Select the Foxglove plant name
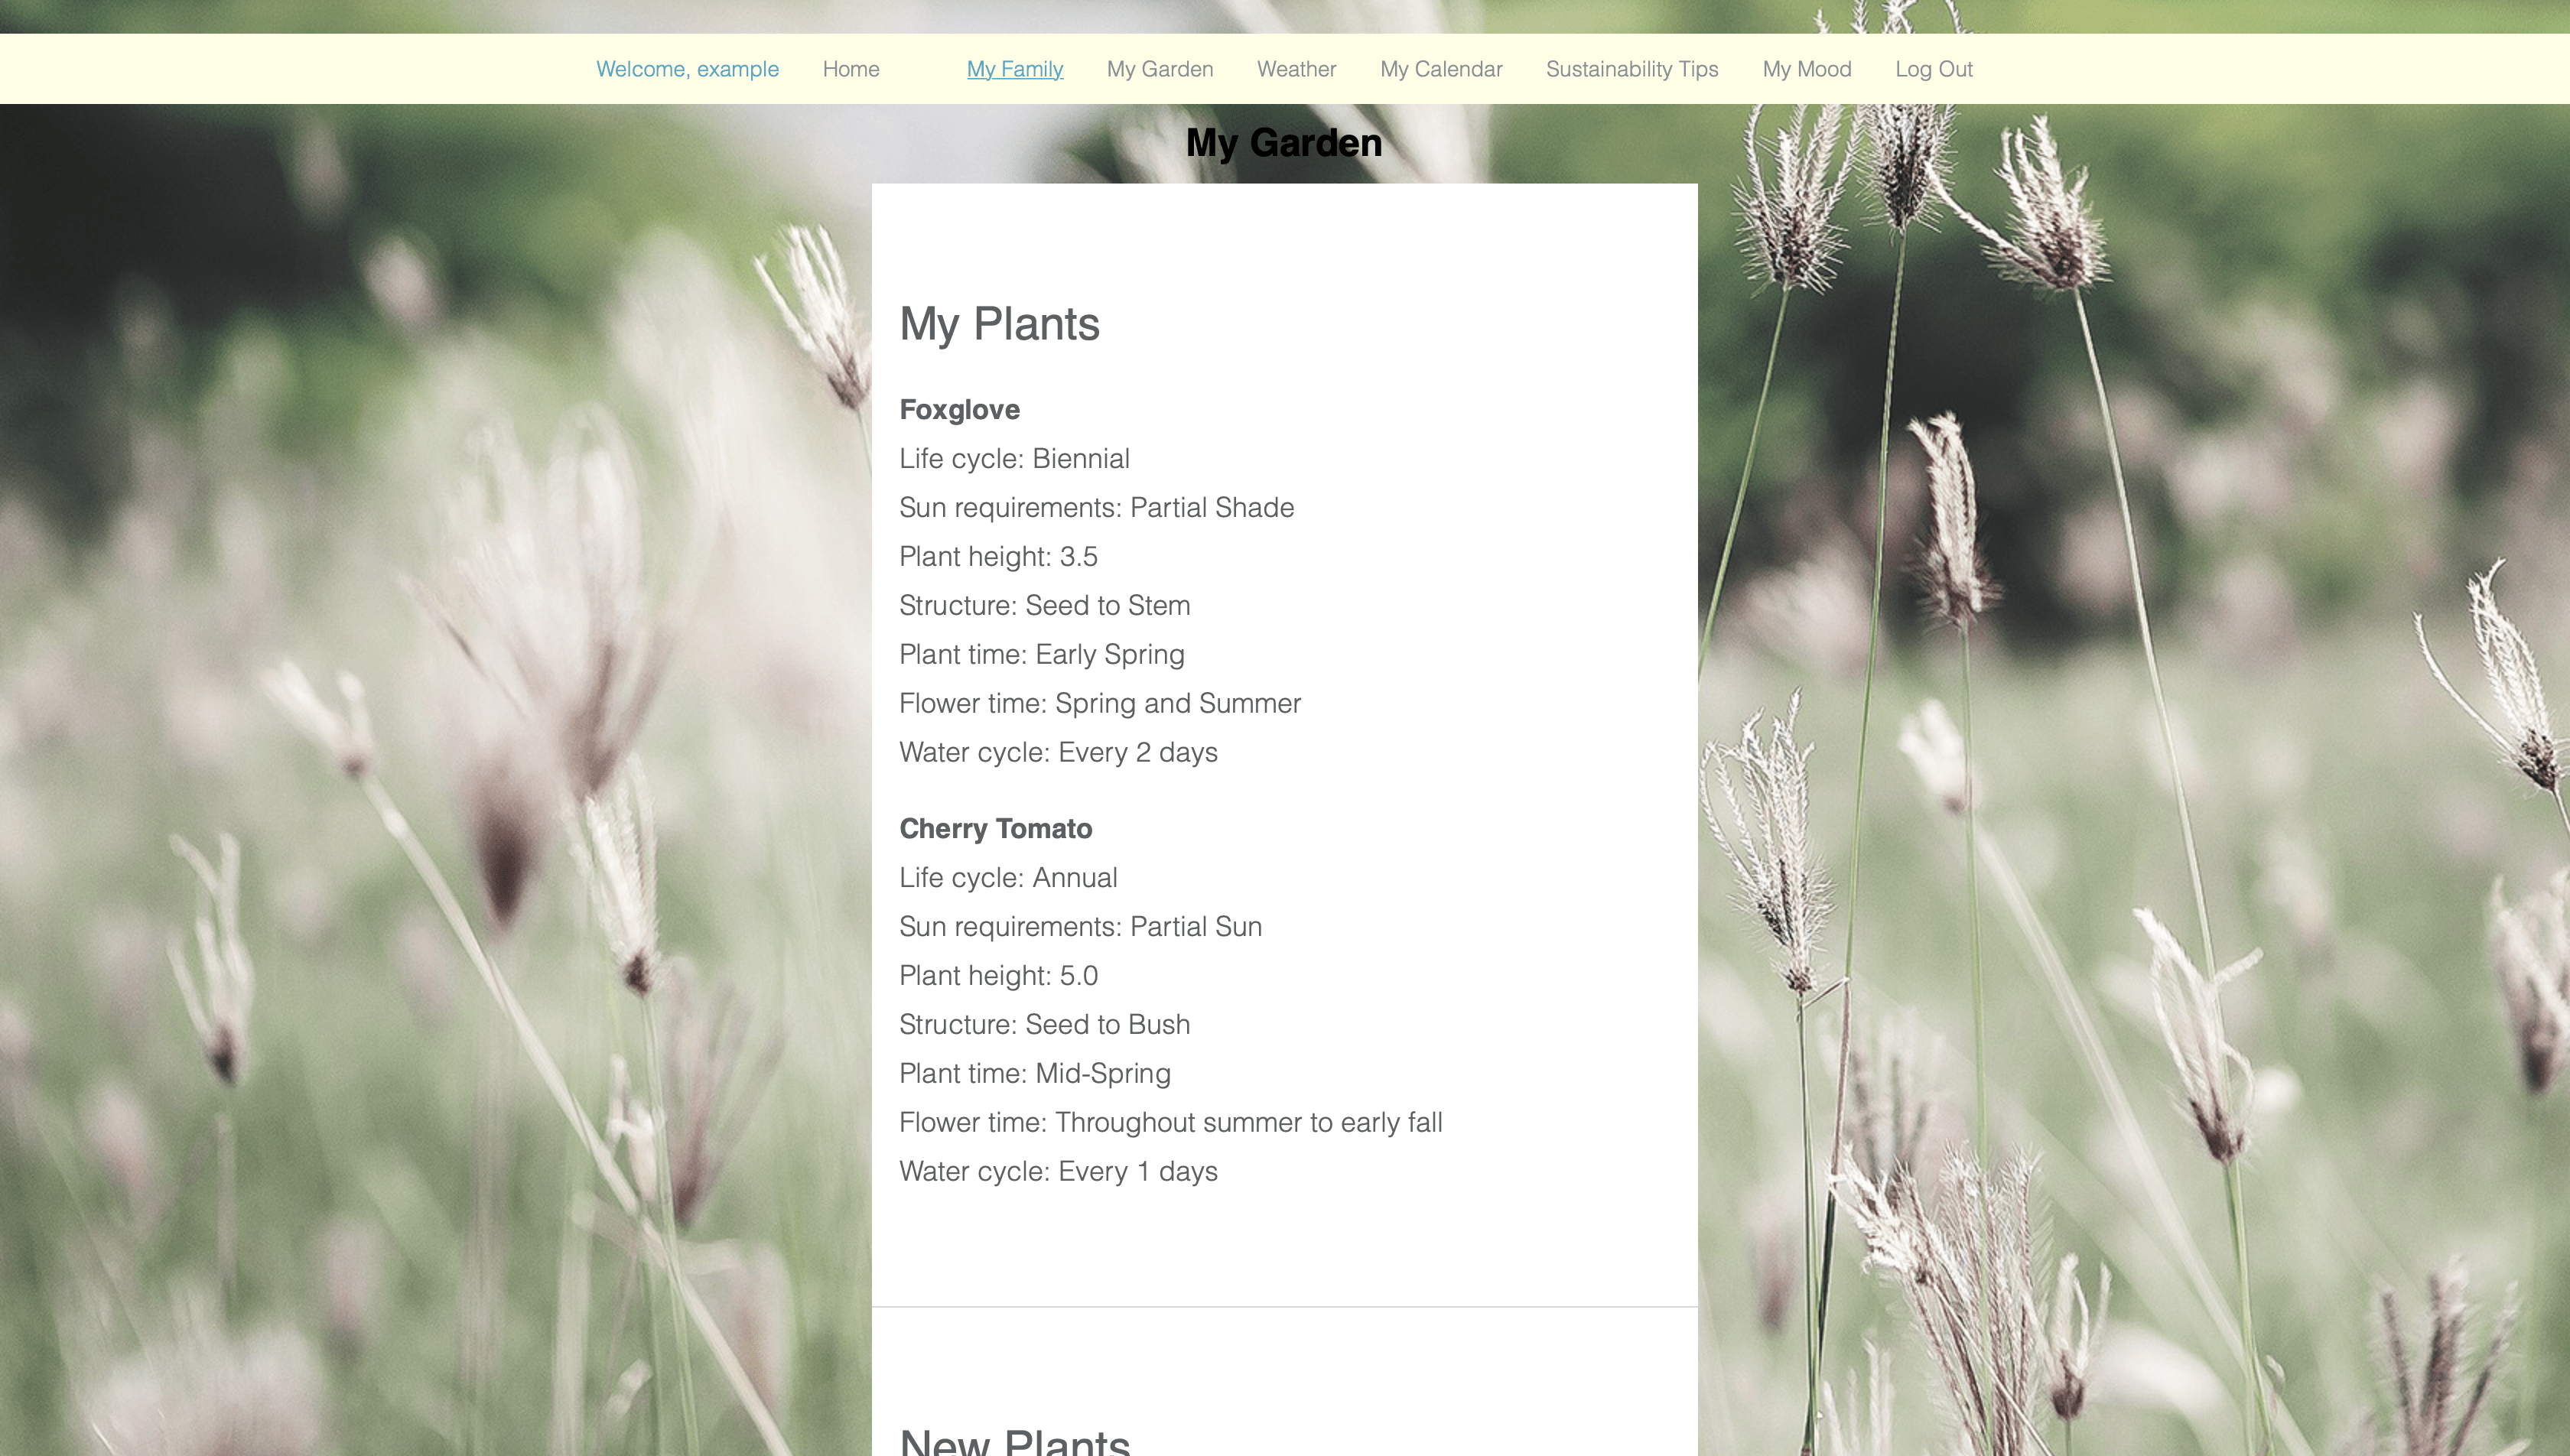This screenshot has height=1456, width=2570. pos(959,410)
